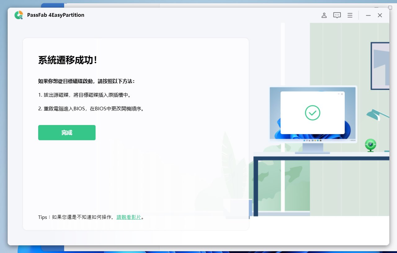This screenshot has height=253, width=397.
Task: Open the hamburger menu icon
Action: pos(350,15)
